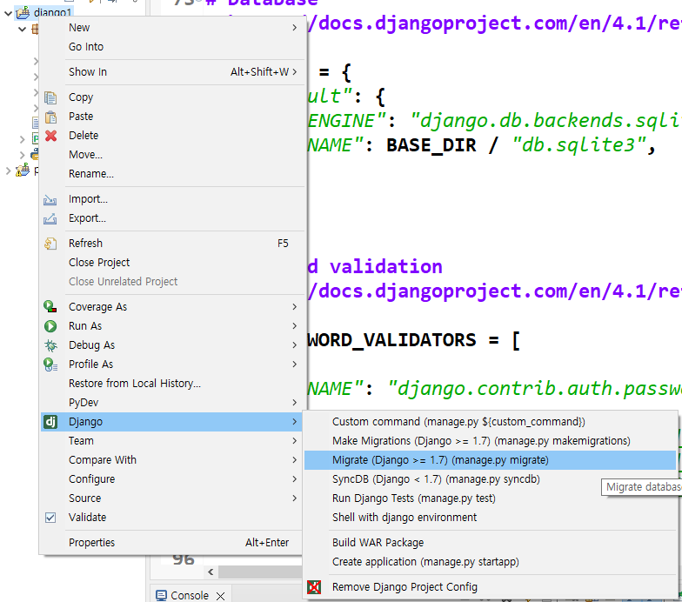Screen dimensions: 682x602
Task: Click the django1 project folder icon
Action: [x=23, y=12]
